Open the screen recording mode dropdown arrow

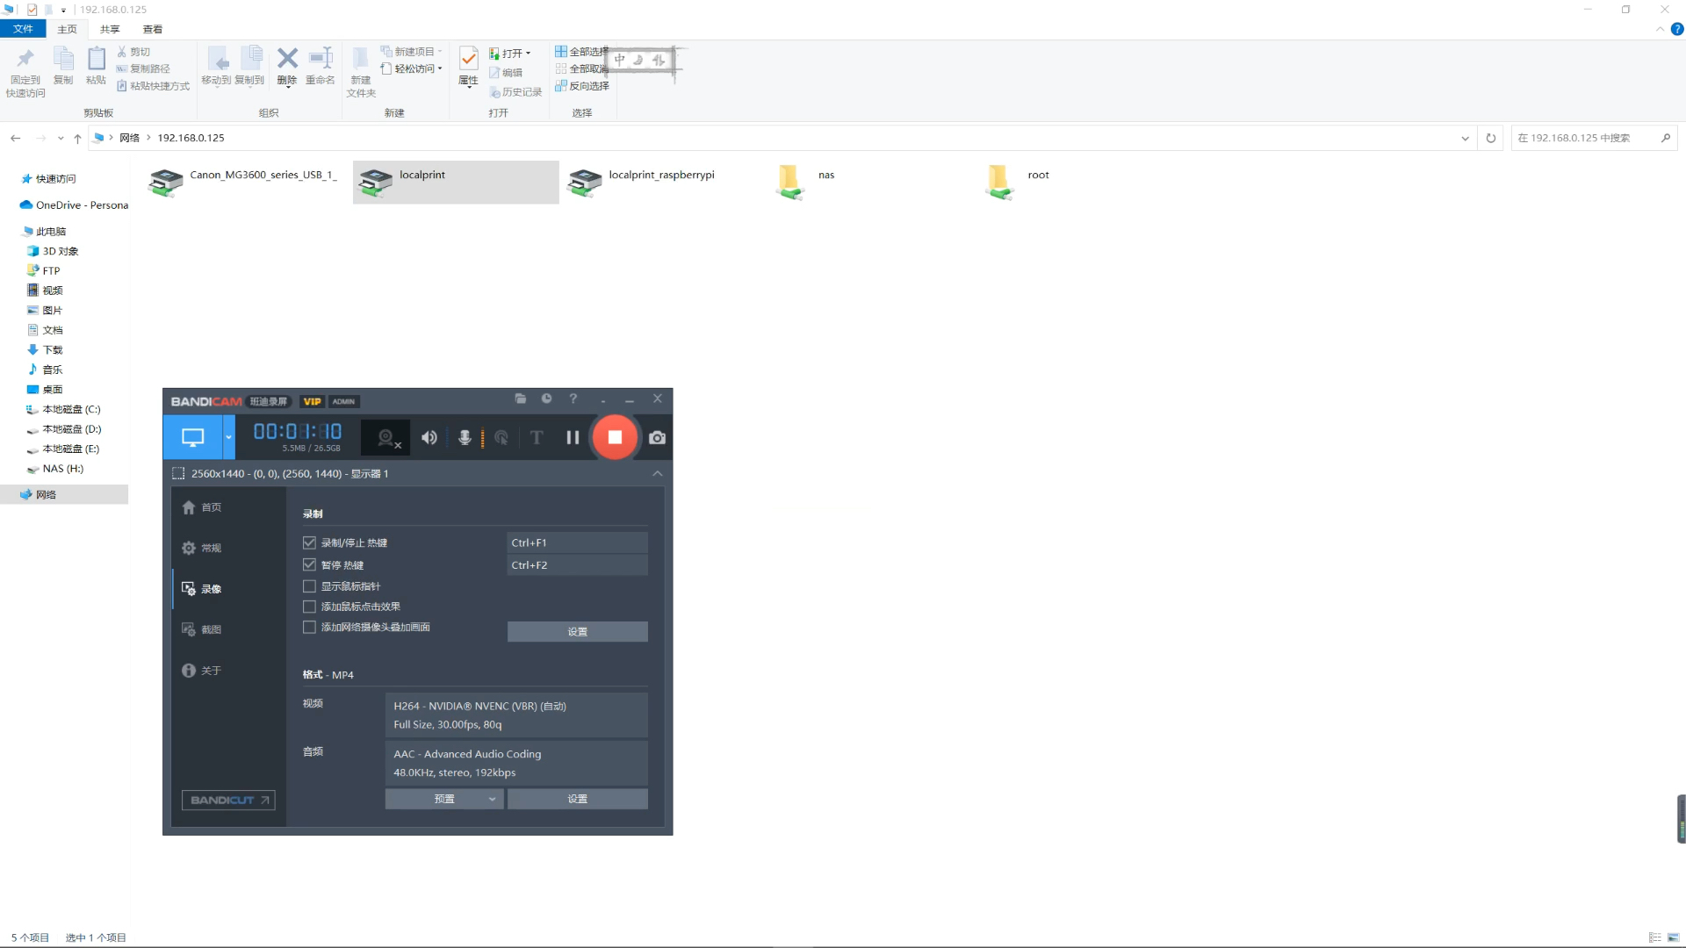point(228,437)
